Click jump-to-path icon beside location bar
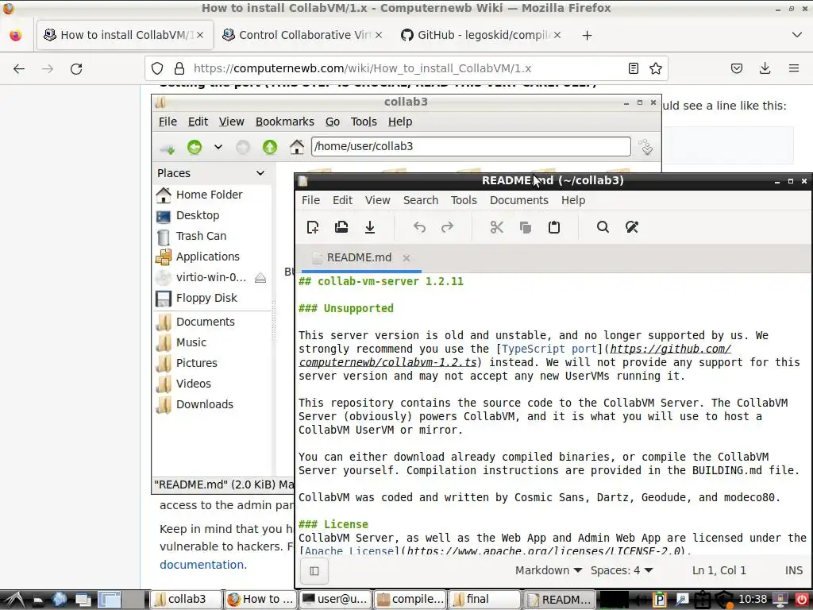 coord(645,147)
